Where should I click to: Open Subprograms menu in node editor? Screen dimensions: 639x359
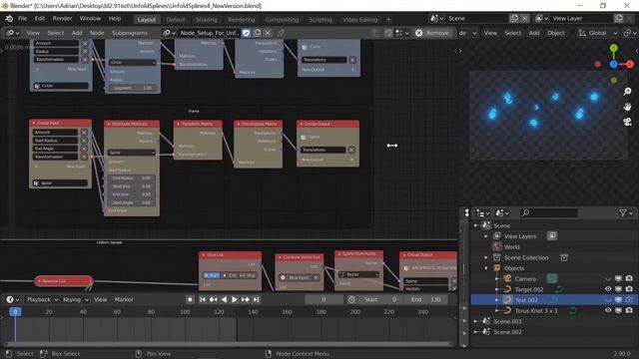click(x=130, y=33)
